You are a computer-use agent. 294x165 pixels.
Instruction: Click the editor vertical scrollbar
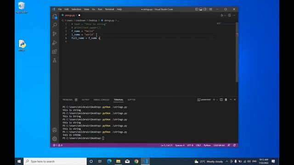[x=237, y=52]
